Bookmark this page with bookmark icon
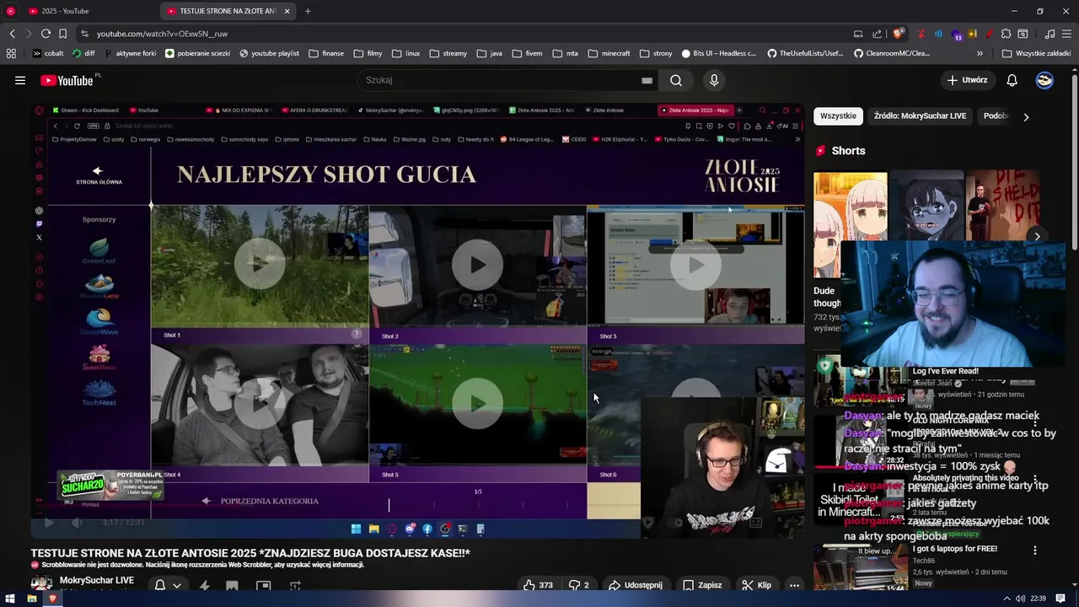1079x607 pixels. coord(63,34)
